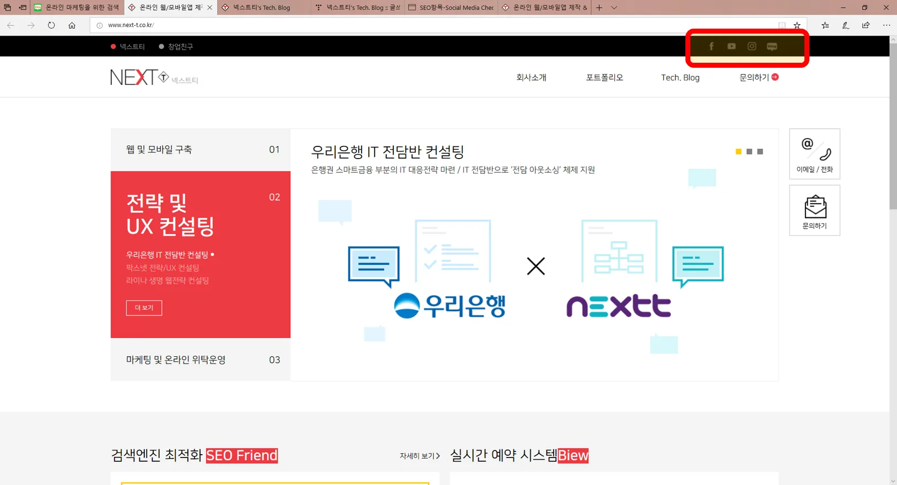Expand 웹 및 모바일 구축 section 01
Viewport: 897px width, 485px height.
pos(201,150)
